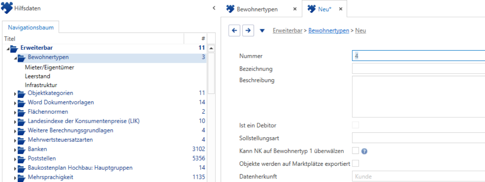485x182 pixels.
Task: Expand the Flächennormen node
Action: click(16, 112)
